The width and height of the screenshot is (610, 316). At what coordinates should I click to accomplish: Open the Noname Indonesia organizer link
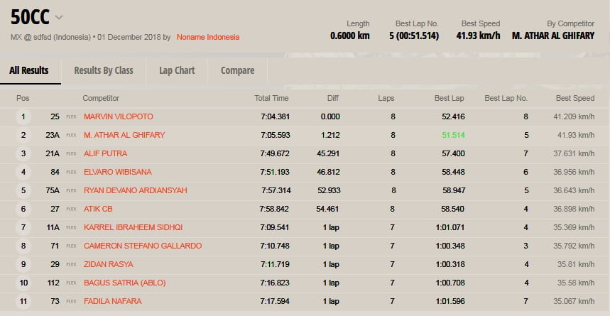point(208,37)
